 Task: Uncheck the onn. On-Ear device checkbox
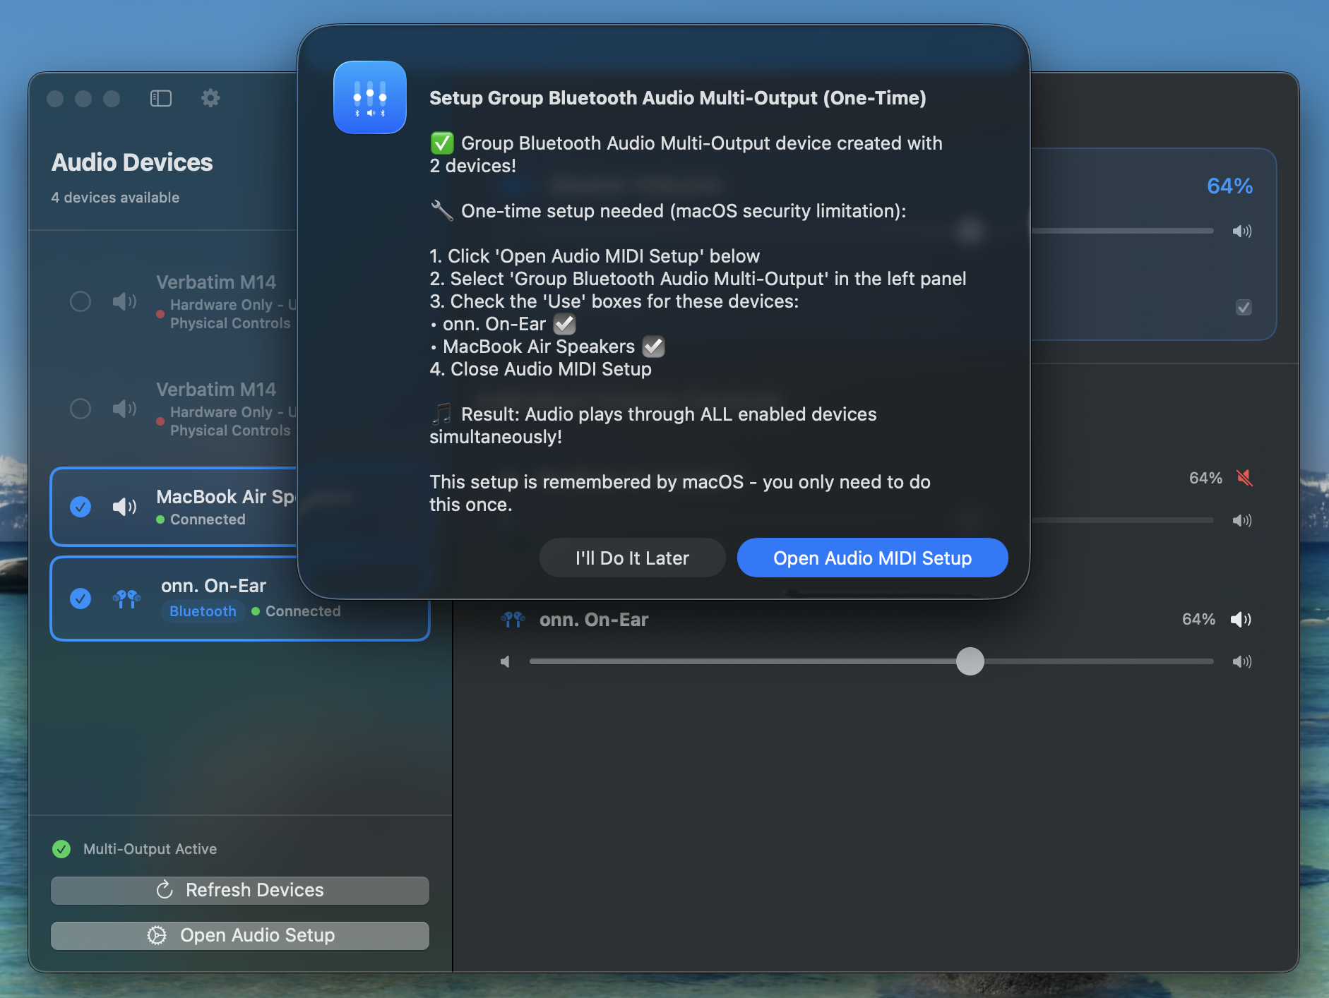pyautogui.click(x=81, y=599)
